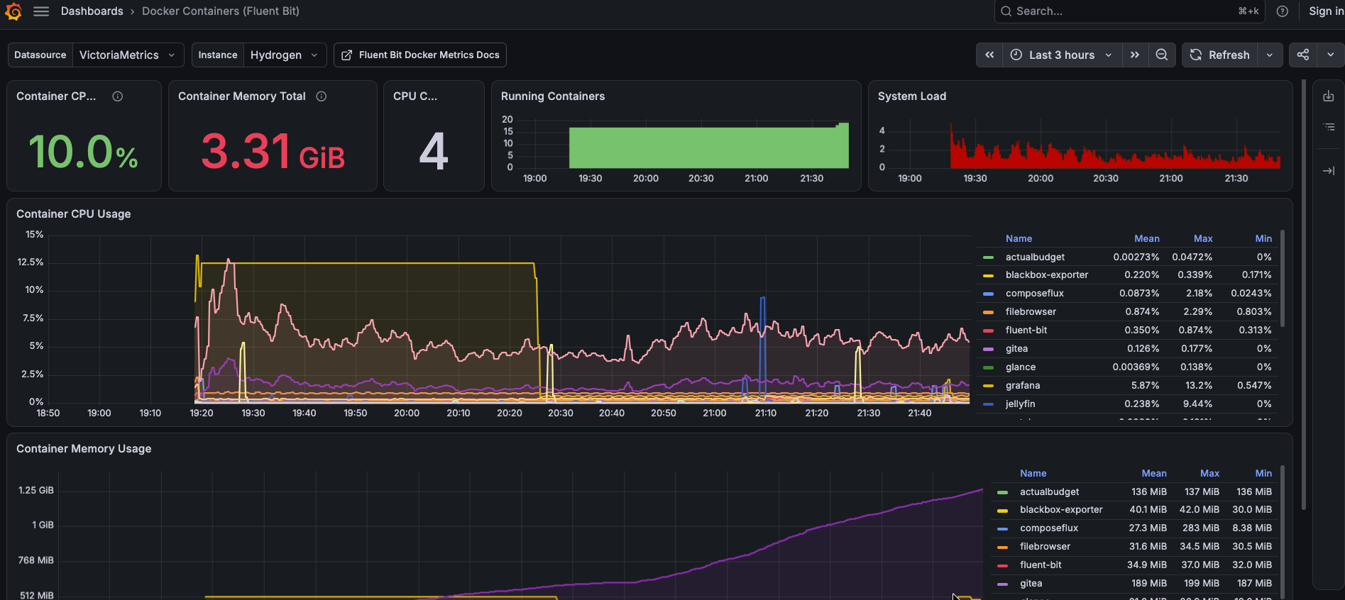Click the export icon in right sidebar
1345x600 pixels.
pos(1329,96)
